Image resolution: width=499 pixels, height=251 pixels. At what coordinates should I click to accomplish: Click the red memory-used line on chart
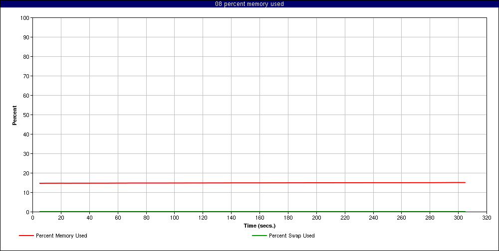click(252, 183)
